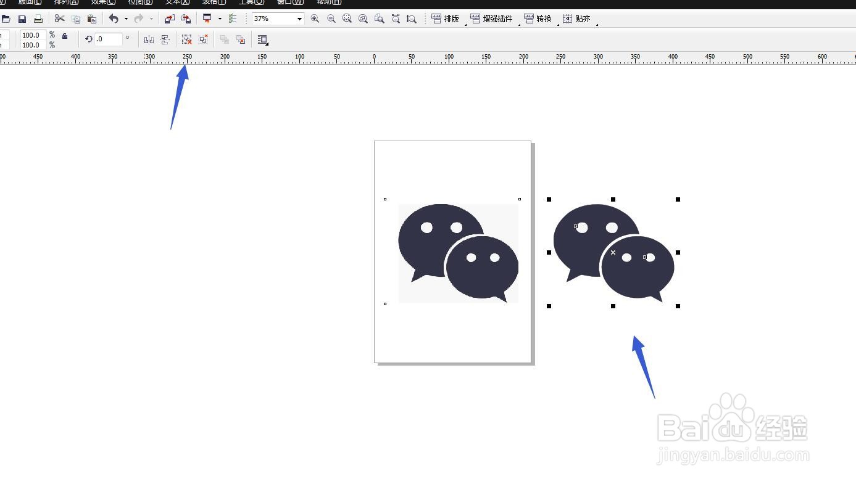Mirror the selected object horizontally
The image size is (856, 484).
click(148, 39)
